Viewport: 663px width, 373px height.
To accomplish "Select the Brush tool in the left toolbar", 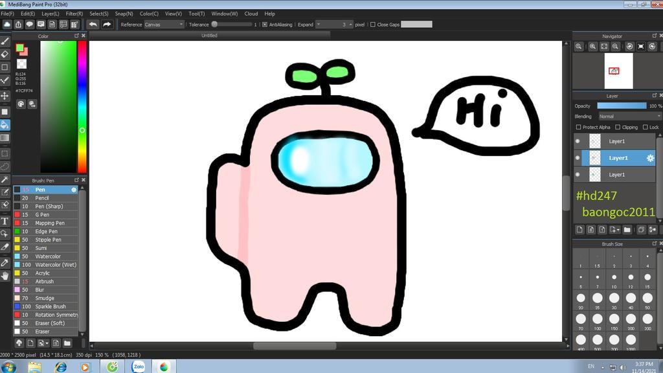I will click(5, 41).
